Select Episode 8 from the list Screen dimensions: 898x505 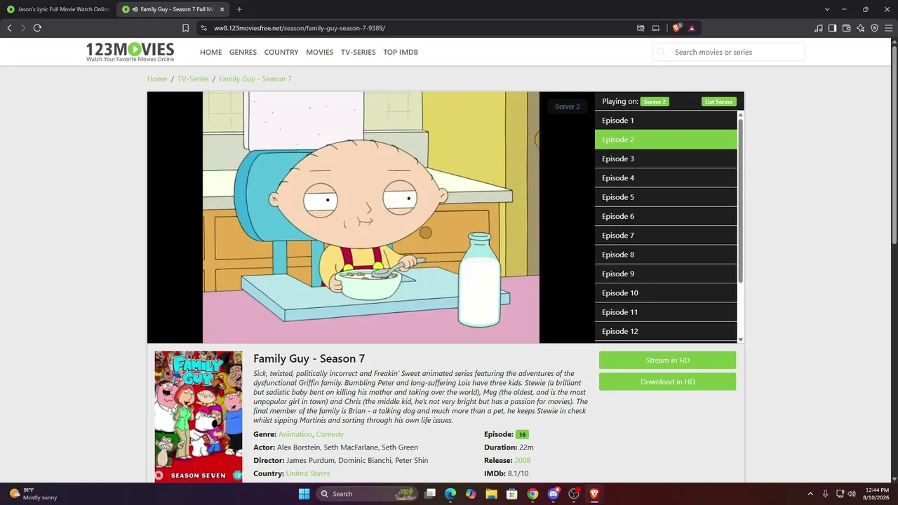(666, 255)
